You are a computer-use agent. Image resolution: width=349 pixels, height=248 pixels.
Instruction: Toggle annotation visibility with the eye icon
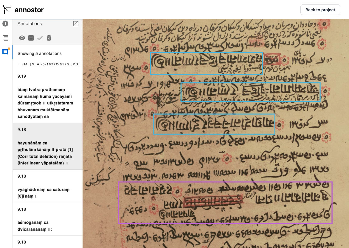coord(22,38)
